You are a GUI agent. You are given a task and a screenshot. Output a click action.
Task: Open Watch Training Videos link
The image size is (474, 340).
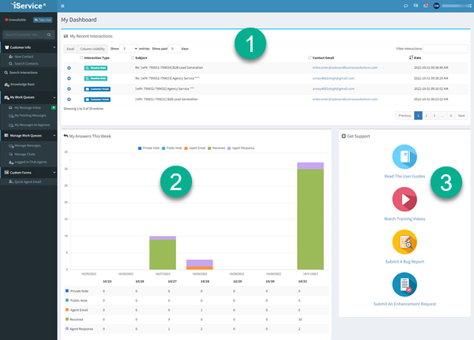point(404,219)
